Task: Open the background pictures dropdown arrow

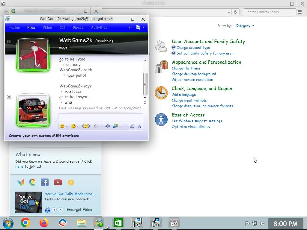Action: 120,126
